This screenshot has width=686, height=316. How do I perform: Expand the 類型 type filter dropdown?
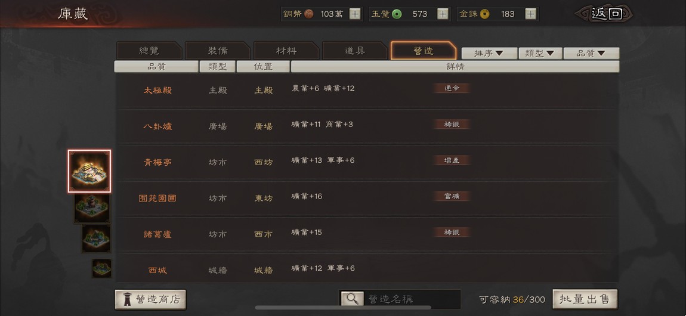click(540, 53)
